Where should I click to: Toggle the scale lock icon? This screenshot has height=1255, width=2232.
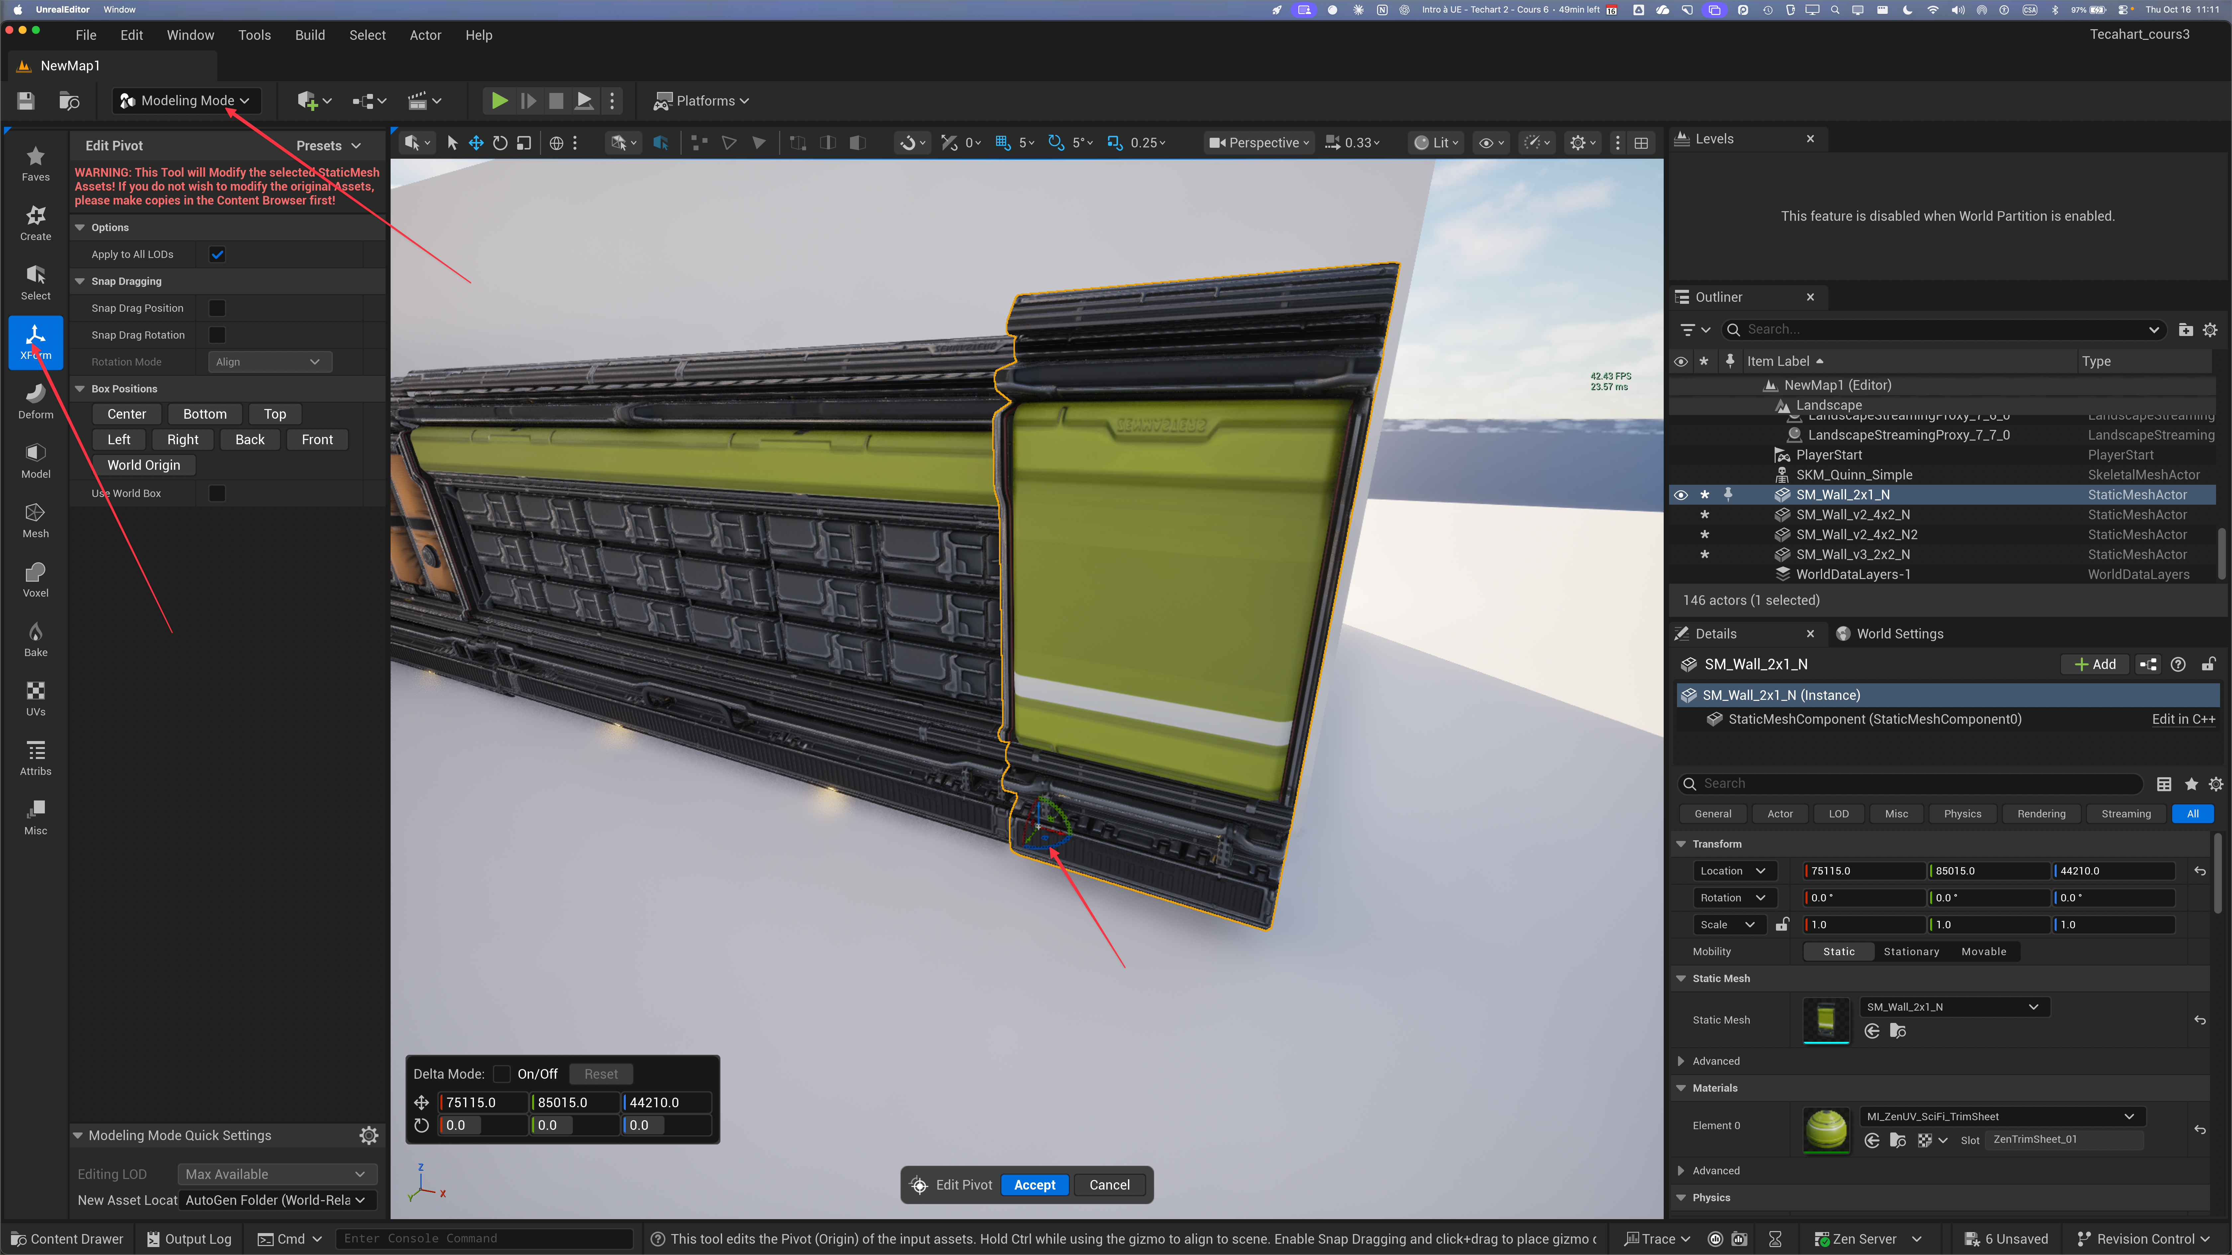click(x=1782, y=925)
